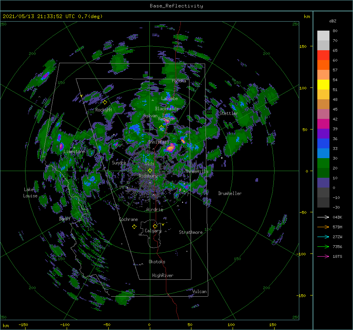Click the Blackfalds label

click(x=167, y=109)
